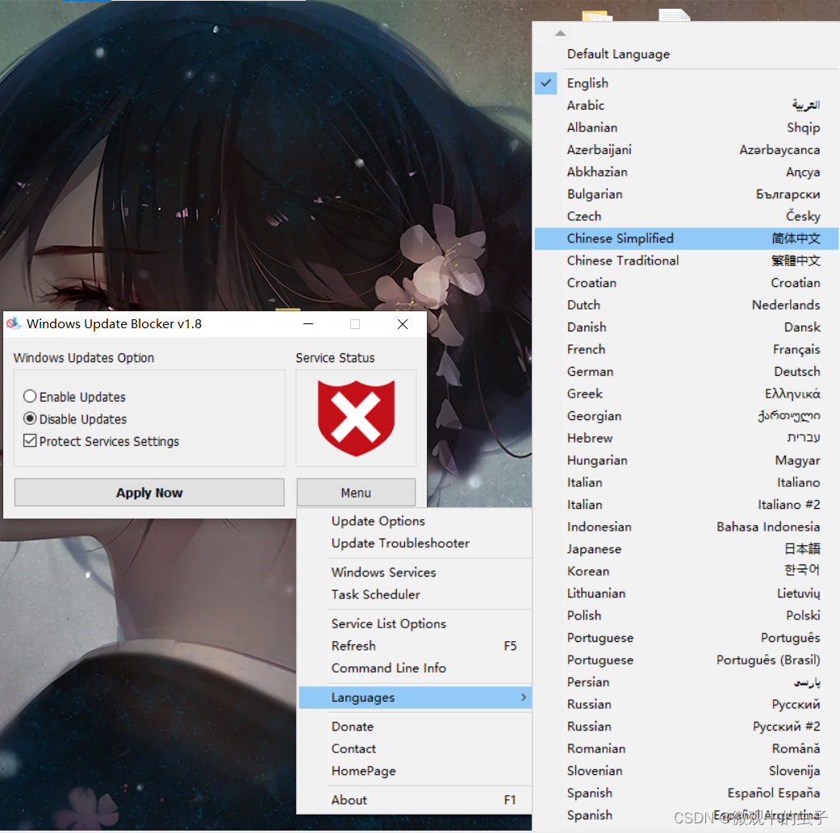Select Chinese Simplified as the language
Viewport: 840px width, 833px height.
click(622, 238)
